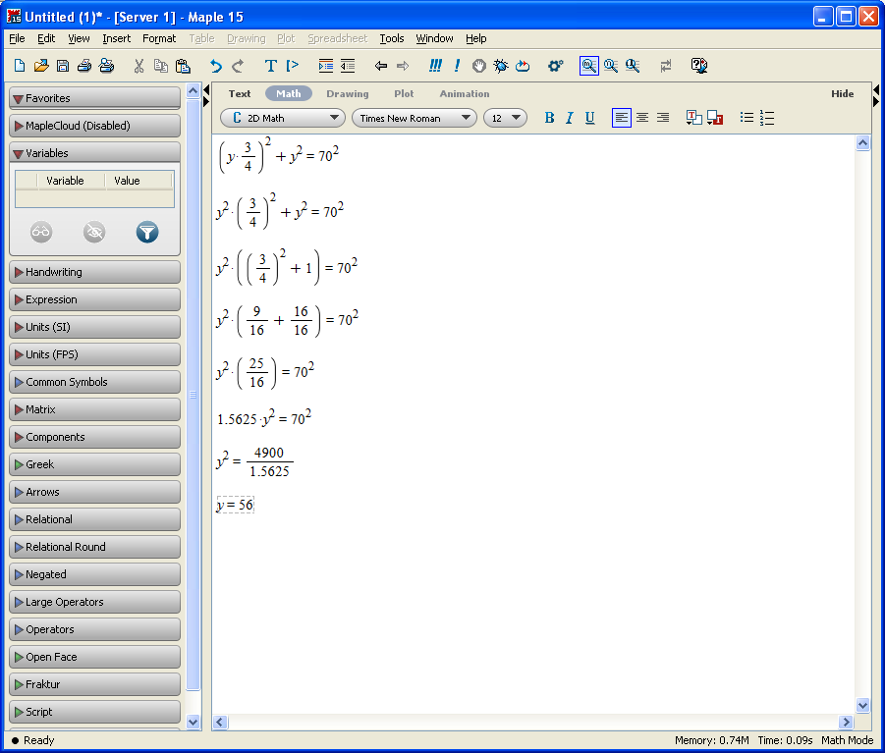Viewport: 885px width, 753px height.
Task: Click the text color swatch icon
Action: click(x=693, y=118)
